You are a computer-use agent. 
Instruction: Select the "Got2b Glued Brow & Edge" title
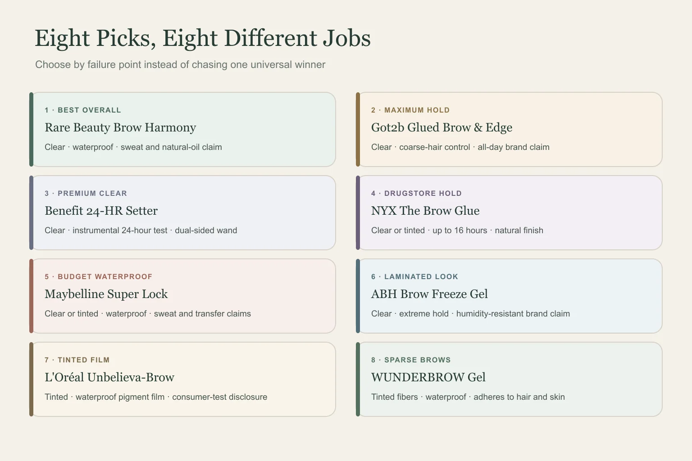(x=442, y=127)
